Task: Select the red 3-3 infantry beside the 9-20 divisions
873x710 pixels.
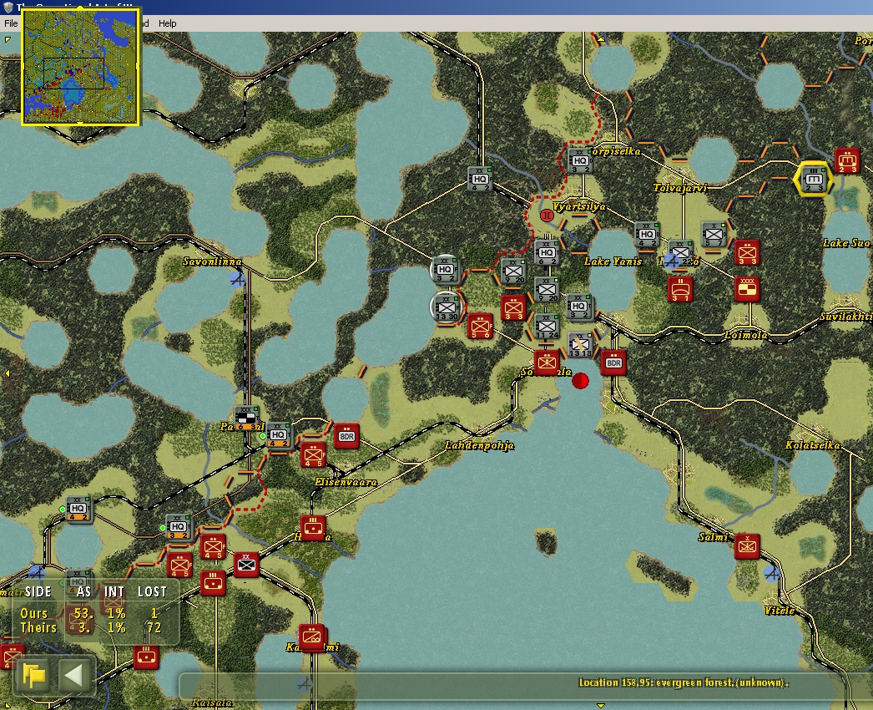Action: coord(512,308)
